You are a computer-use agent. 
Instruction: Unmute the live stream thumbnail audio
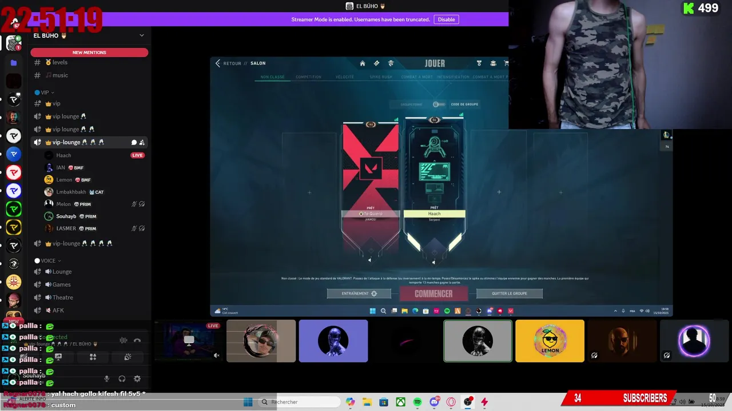(x=217, y=355)
